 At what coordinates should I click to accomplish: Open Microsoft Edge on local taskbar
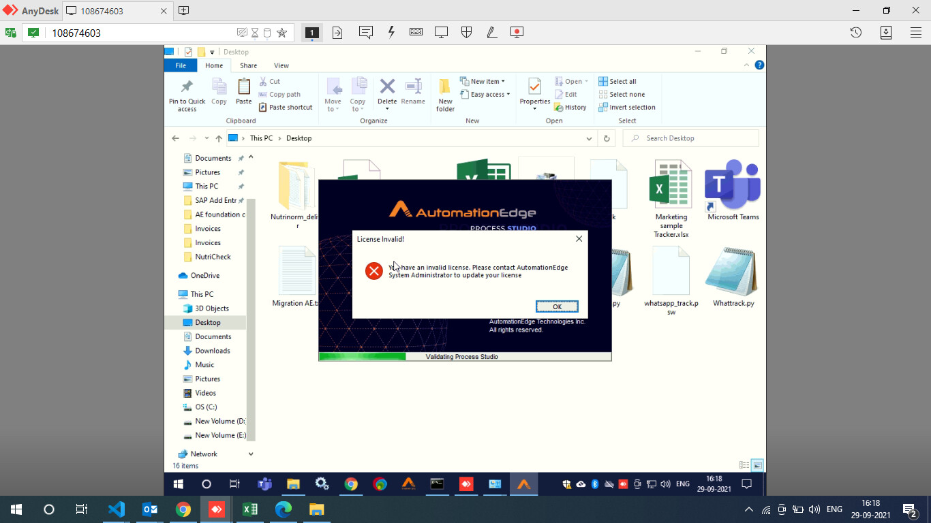[283, 509]
